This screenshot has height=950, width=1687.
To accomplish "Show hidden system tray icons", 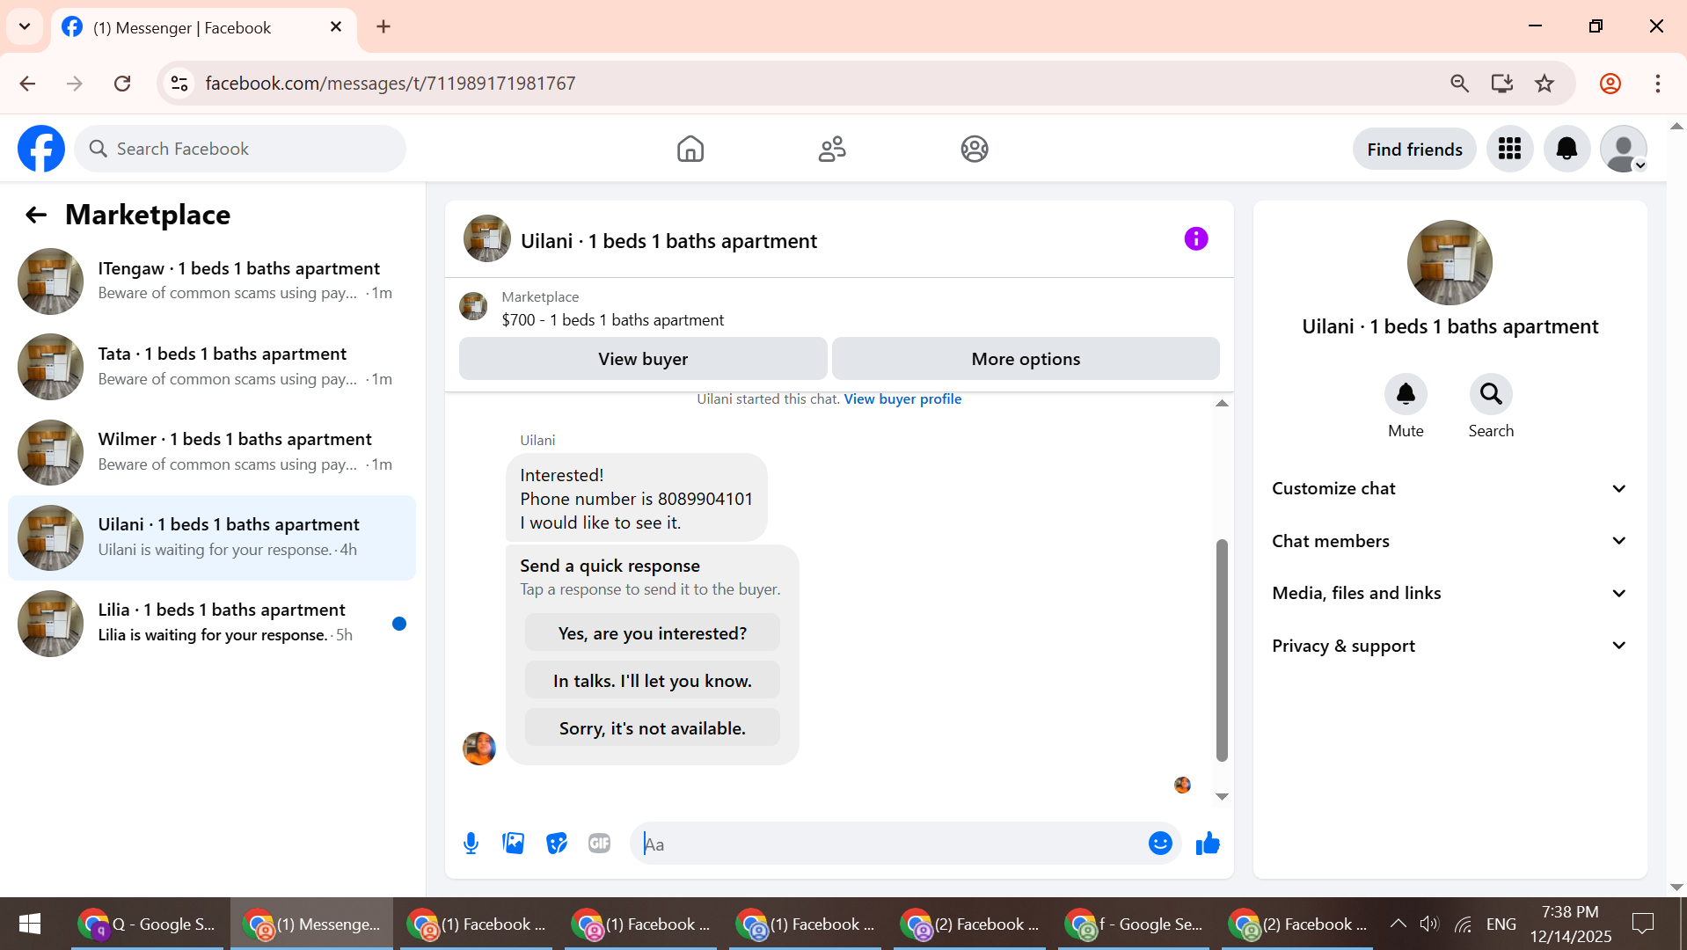I will point(1398,924).
